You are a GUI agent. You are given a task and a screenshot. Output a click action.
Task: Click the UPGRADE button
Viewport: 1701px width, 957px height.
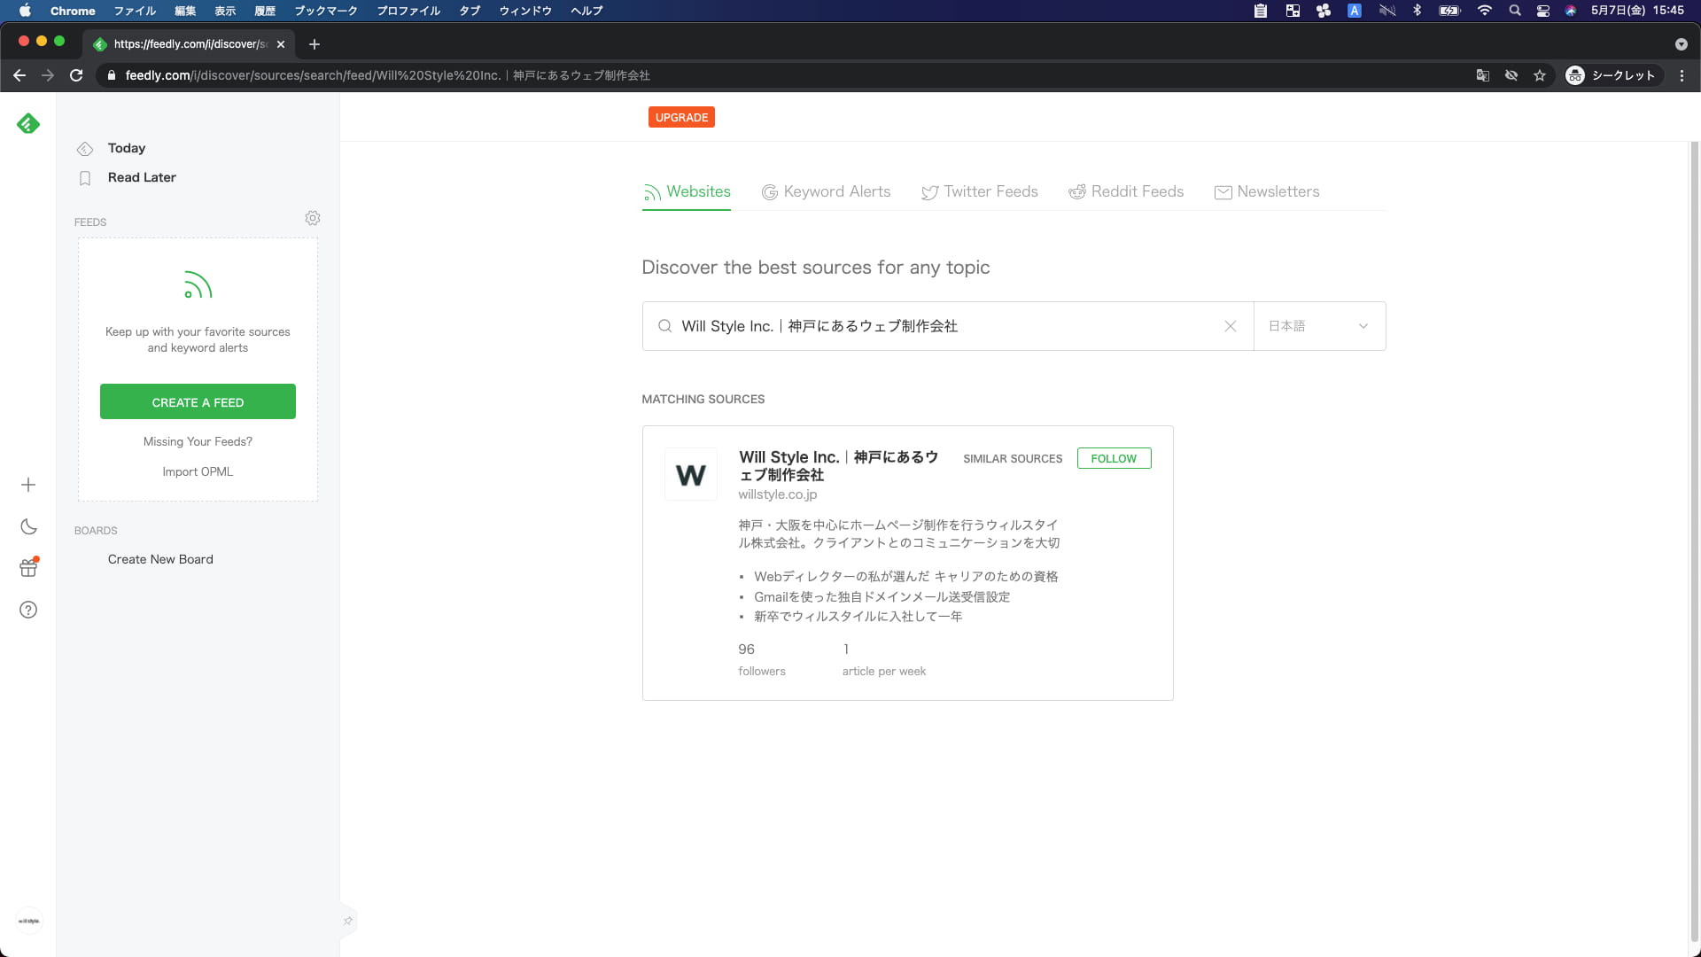(681, 117)
